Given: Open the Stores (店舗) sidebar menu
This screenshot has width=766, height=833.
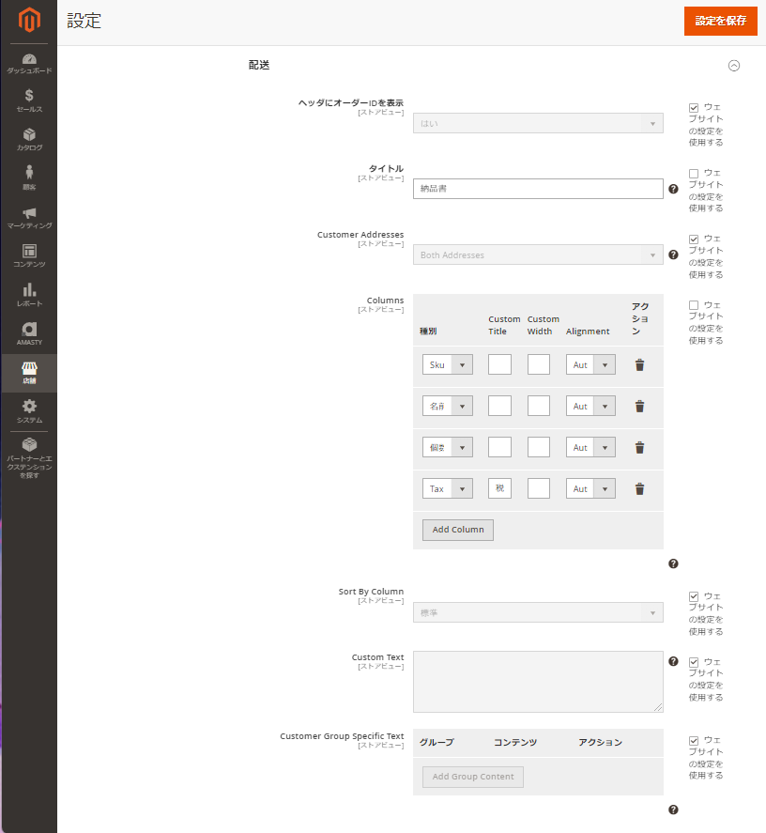Looking at the screenshot, I should (x=29, y=373).
